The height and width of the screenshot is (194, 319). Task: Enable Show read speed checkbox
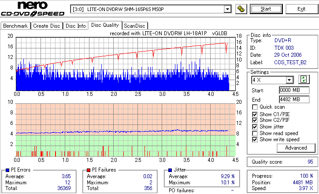[x=255, y=133]
